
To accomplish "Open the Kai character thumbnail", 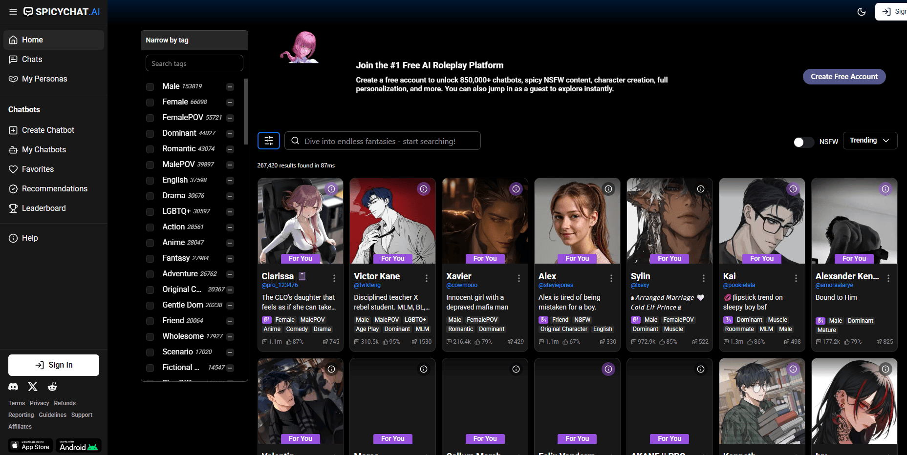I will tap(762, 221).
